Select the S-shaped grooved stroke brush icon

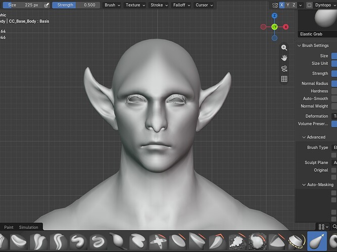(98, 241)
